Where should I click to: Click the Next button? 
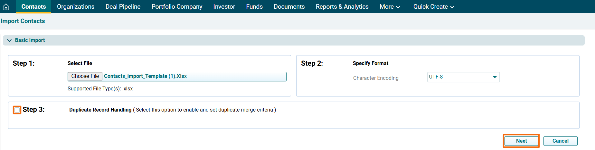(521, 141)
